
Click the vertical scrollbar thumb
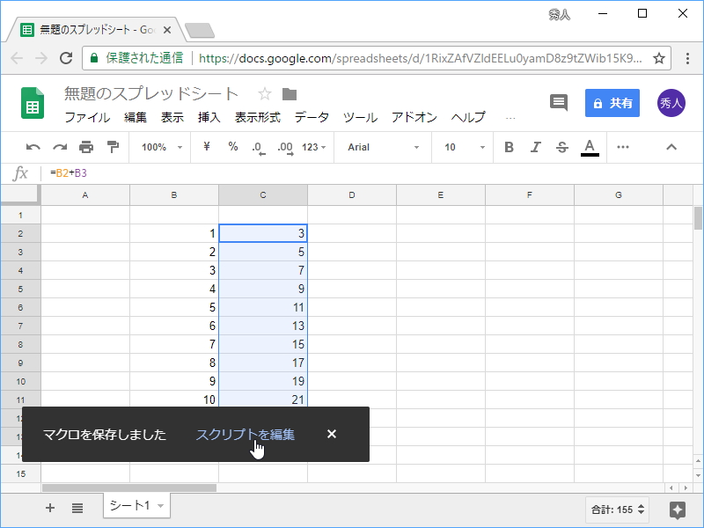point(698,218)
